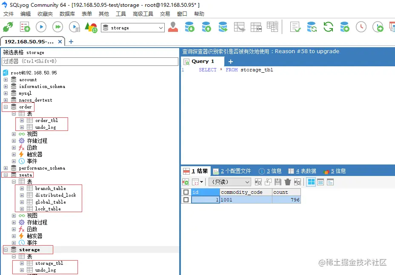The width and height of the screenshot is (395, 275).
Task: Click the create new table icon
Action: click(x=256, y=27)
